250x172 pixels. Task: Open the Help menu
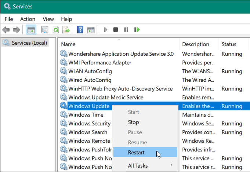[66, 19]
